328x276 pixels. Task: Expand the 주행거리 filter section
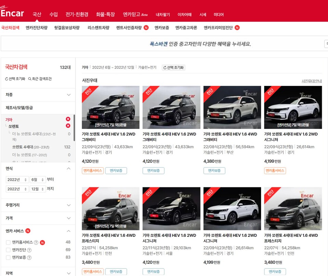(38, 205)
